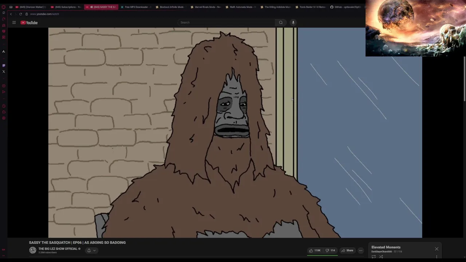466x262 pixels.
Task: Toggle playlist loop icon
Action: coord(374,257)
